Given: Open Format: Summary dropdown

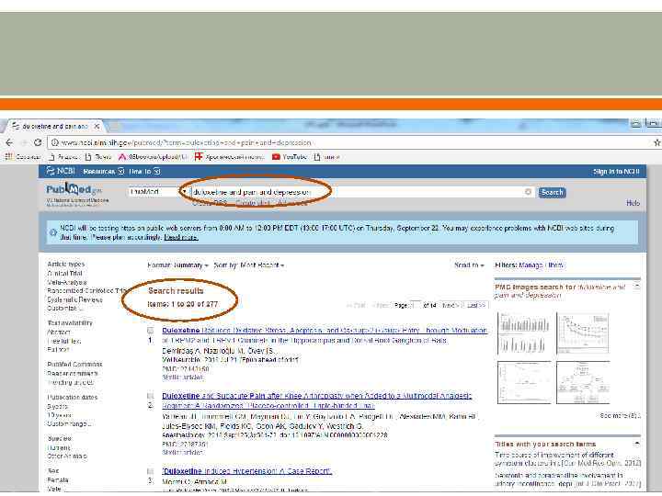Looking at the screenshot, I should point(177,265).
